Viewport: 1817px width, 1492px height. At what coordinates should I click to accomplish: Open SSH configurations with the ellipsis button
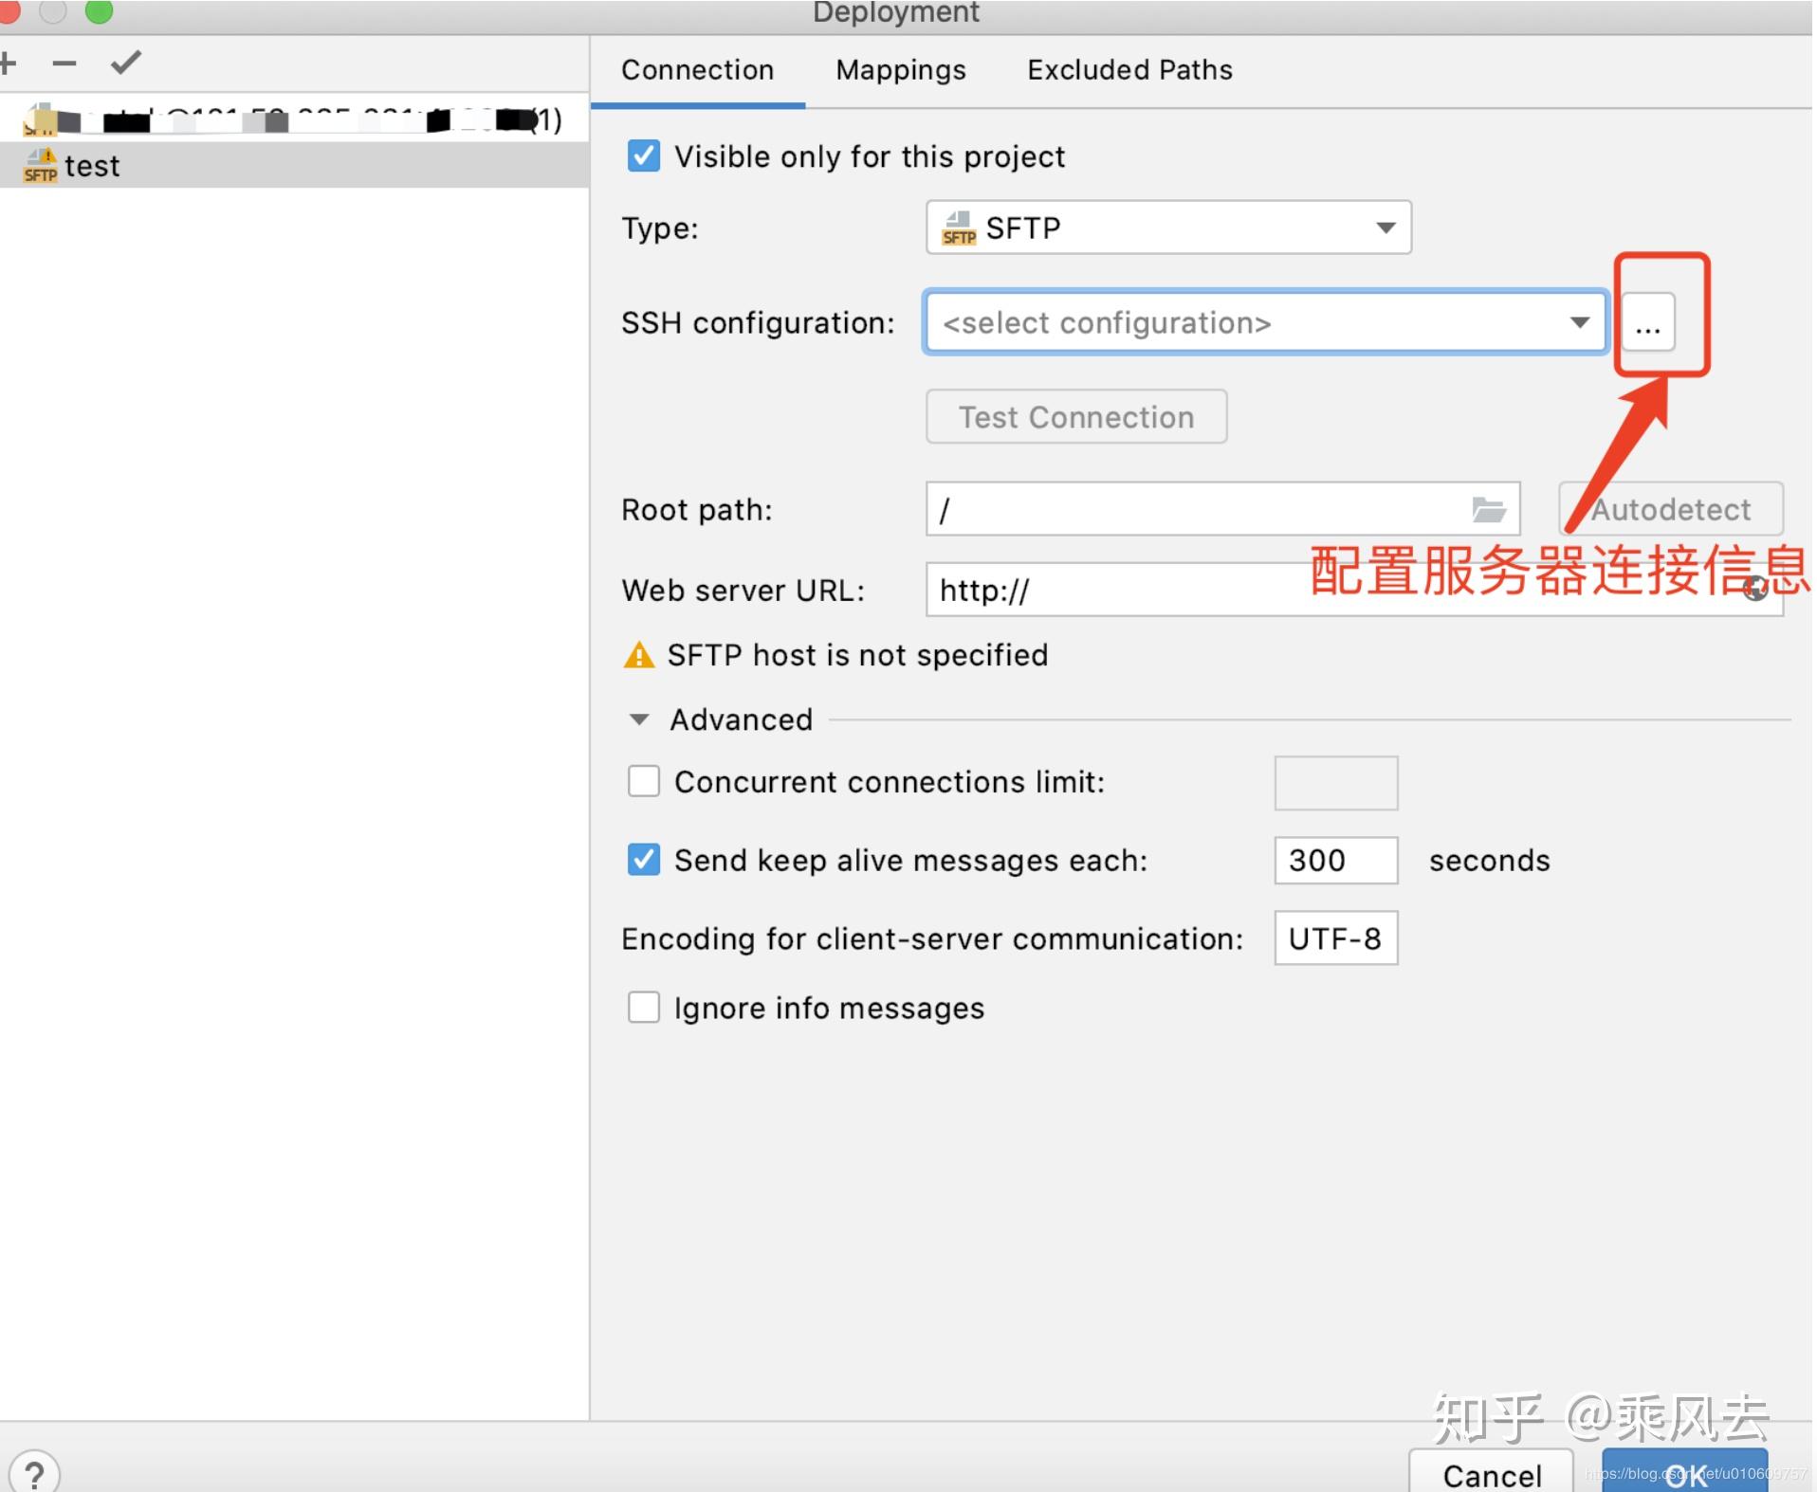1648,323
